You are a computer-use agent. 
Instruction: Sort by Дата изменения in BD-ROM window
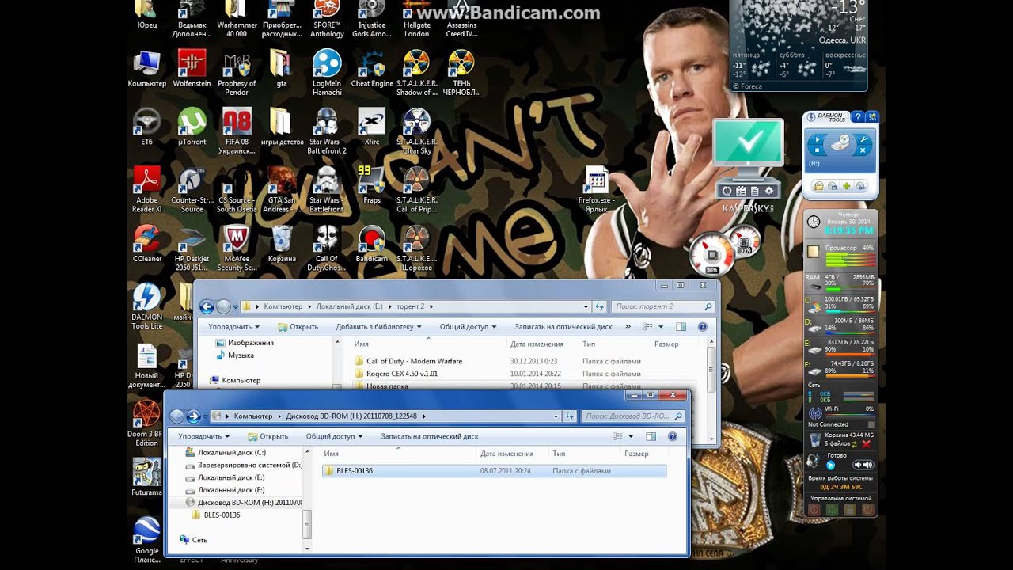pyautogui.click(x=506, y=454)
